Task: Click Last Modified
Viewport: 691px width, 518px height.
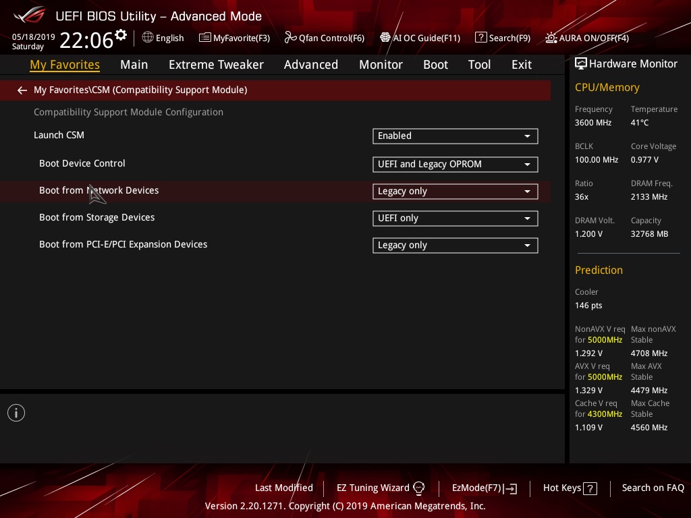Action: pos(284,488)
